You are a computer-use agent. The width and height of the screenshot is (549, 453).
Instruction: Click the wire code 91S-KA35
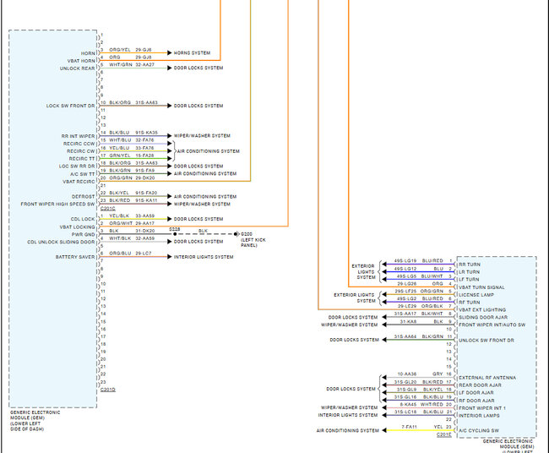pyautogui.click(x=147, y=133)
